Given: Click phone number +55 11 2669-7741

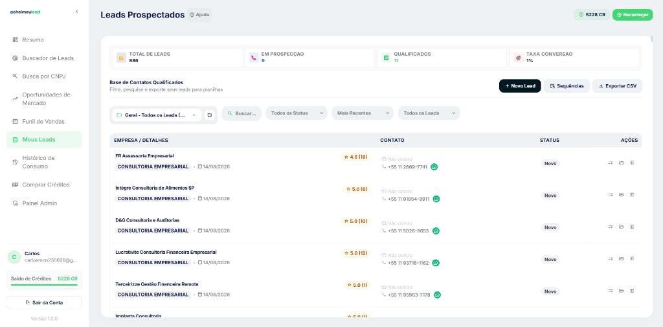Looking at the screenshot, I should tap(407, 167).
